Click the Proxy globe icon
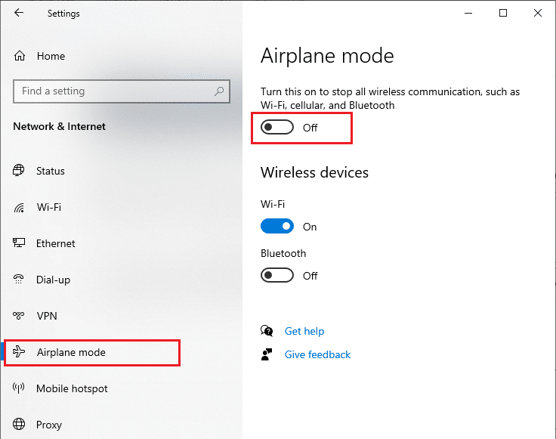556x439 pixels. coord(19,424)
